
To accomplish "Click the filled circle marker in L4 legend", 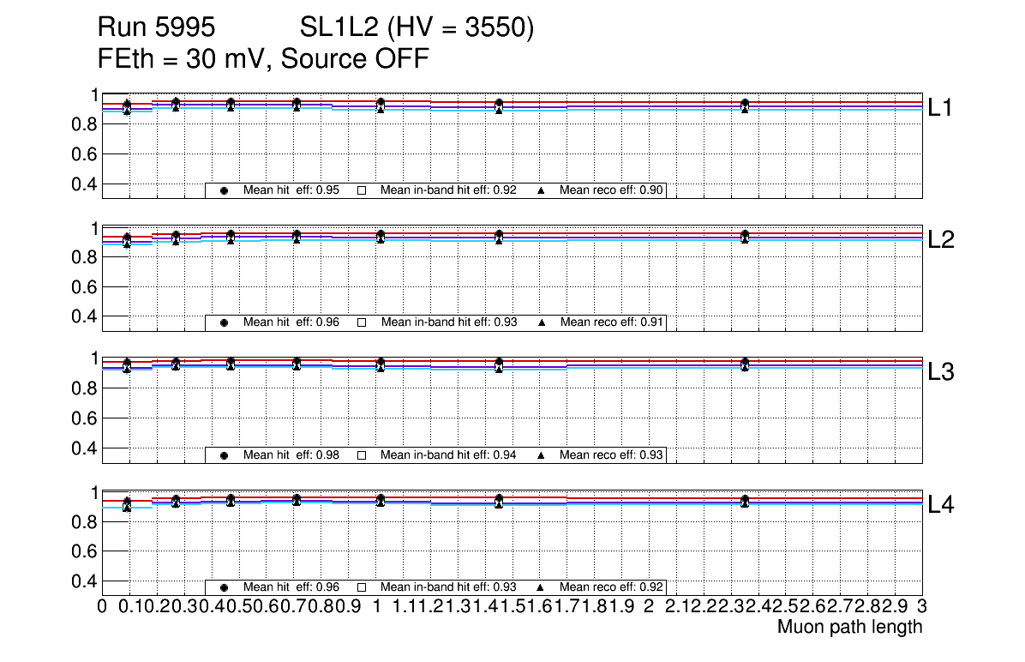I will [x=224, y=588].
